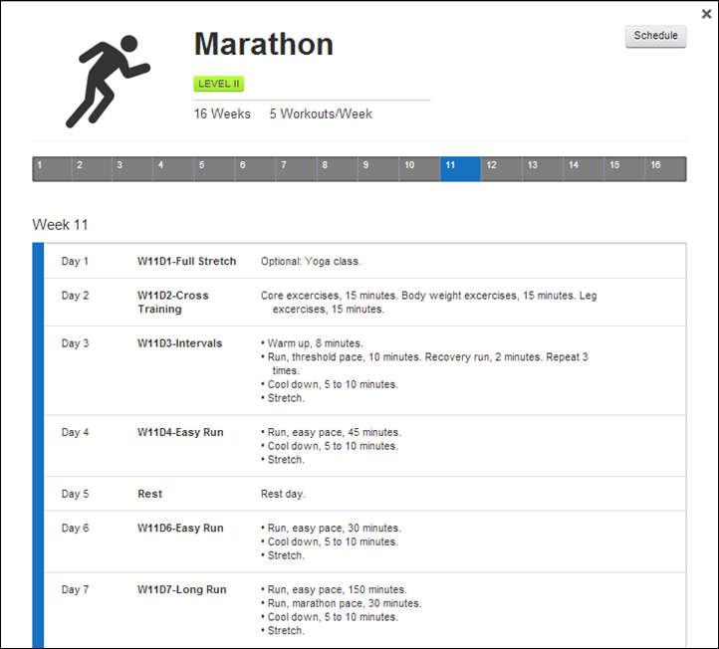Open the W11D7-Long Run workout
Screen dimensions: 719x649
pos(182,589)
